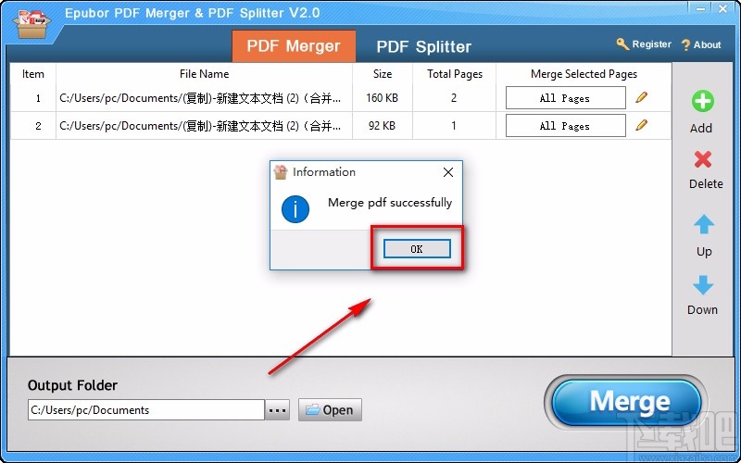Viewport: 741px width, 463px height.
Task: Click the key Register icon
Action: (622, 44)
